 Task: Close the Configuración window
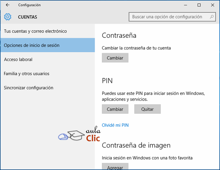coord(212,5)
